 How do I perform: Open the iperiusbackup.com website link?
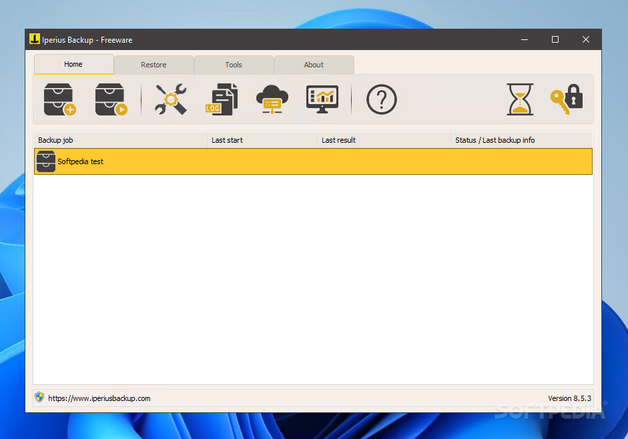click(99, 398)
